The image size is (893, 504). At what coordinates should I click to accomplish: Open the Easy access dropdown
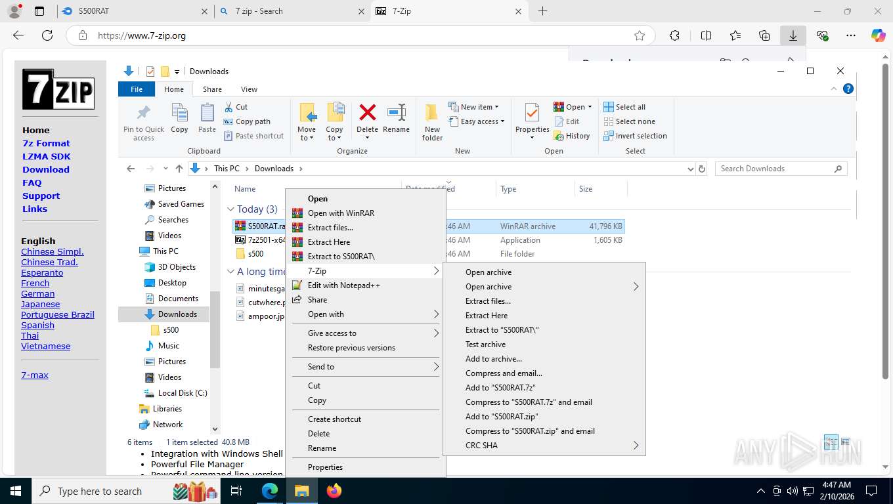tap(477, 121)
